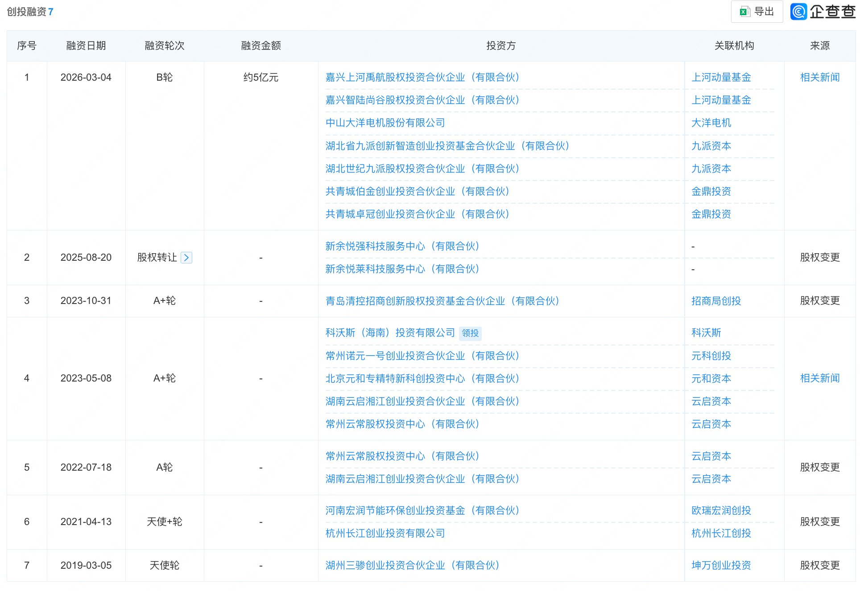
Task: Open 杭州长江创投 related institution
Action: 721,534
